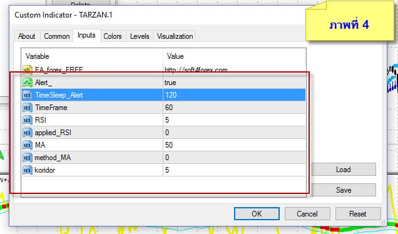398x234 pixels.
Task: Select the EA_forex_FREE string type icon
Action: 28,70
